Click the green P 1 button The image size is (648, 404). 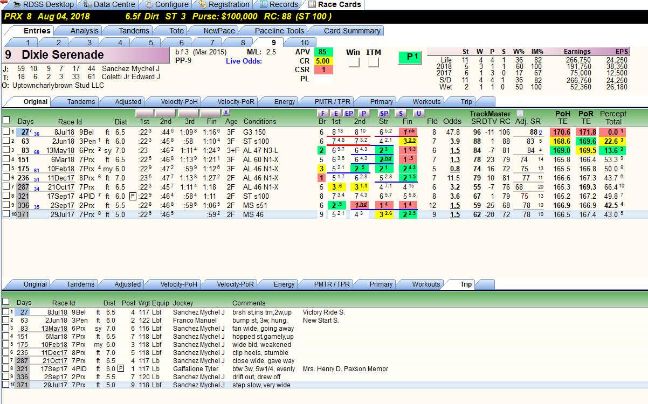[410, 57]
